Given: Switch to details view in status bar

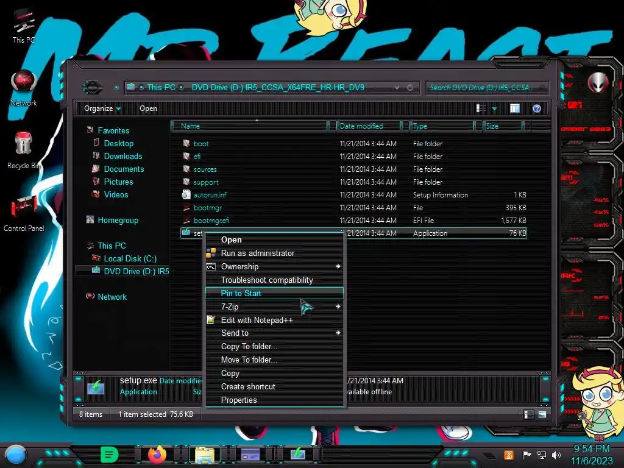Looking at the screenshot, I should (528, 414).
